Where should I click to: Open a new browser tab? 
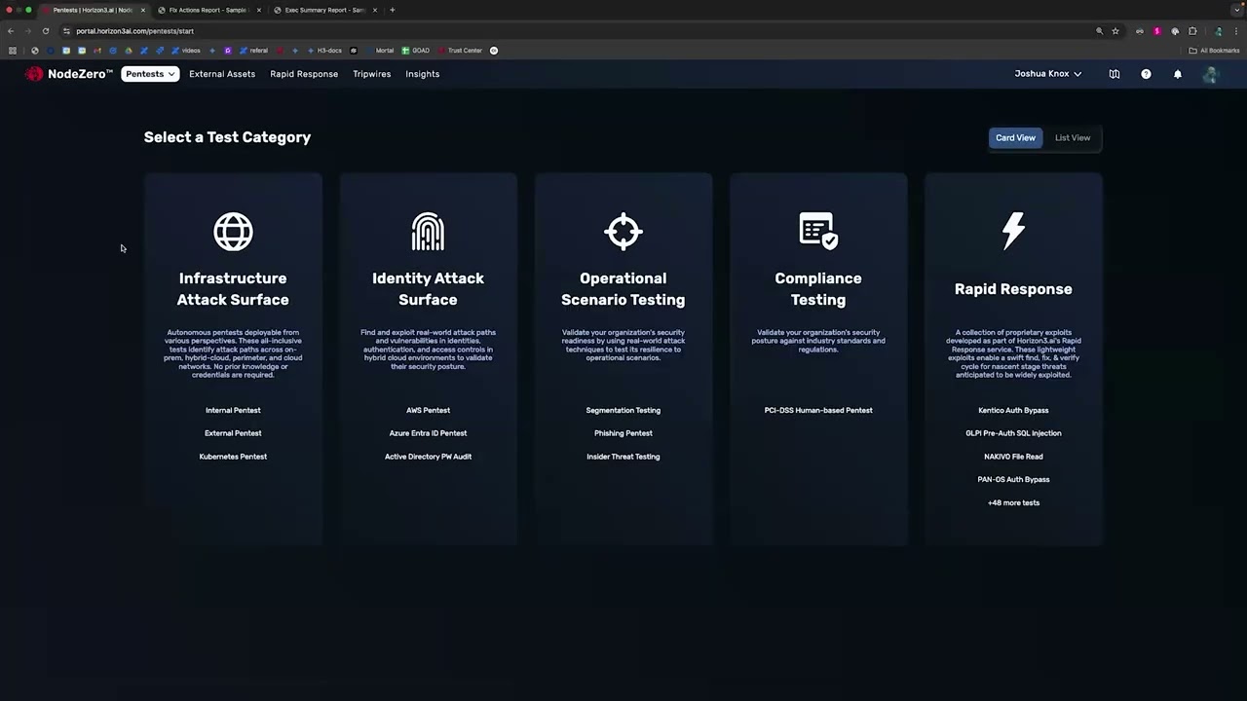click(x=393, y=10)
